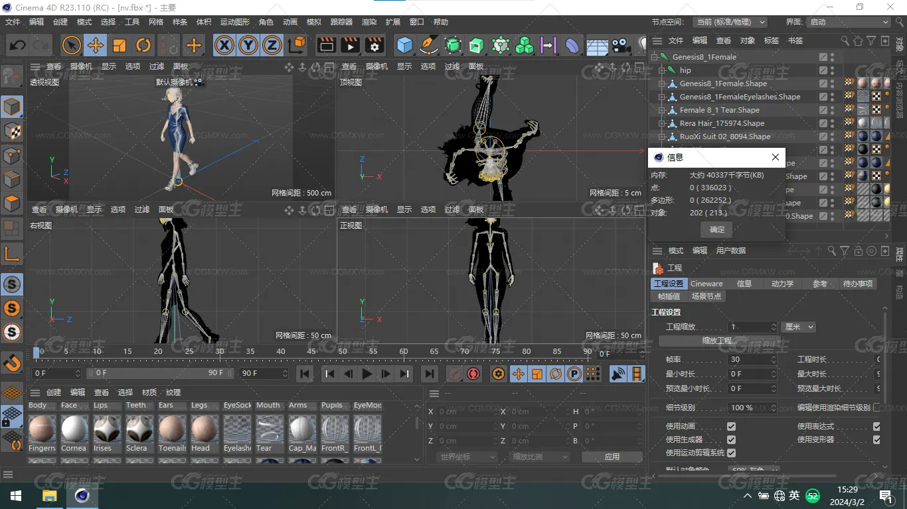Switch to the 动力学 tab

782,284
